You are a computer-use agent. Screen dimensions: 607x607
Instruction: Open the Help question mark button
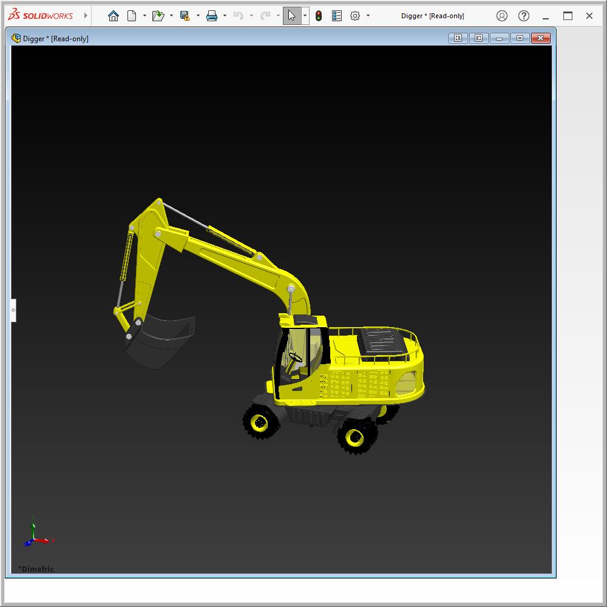pyautogui.click(x=524, y=16)
